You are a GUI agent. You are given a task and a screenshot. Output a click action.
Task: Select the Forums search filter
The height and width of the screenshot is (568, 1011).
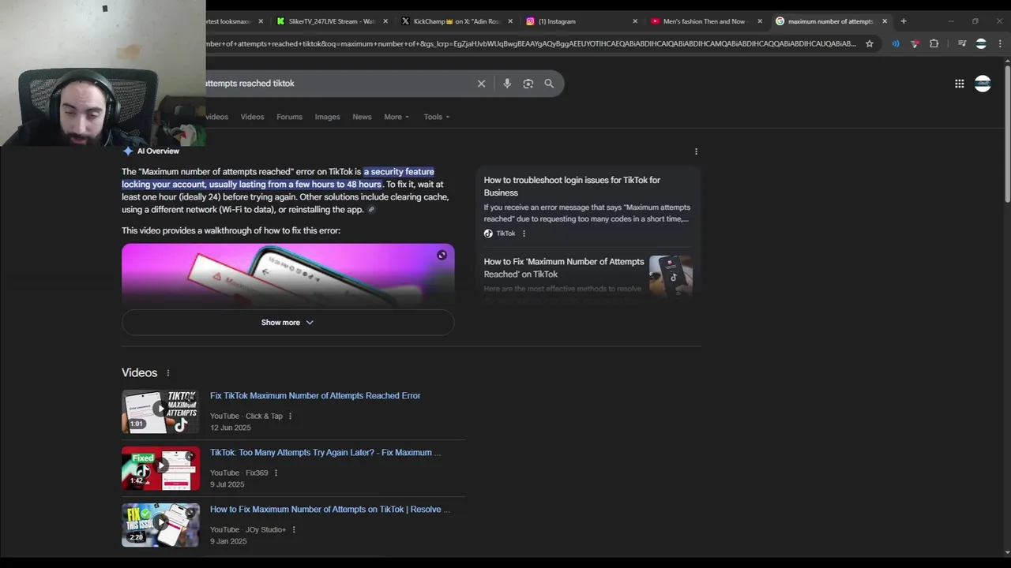coord(289,117)
